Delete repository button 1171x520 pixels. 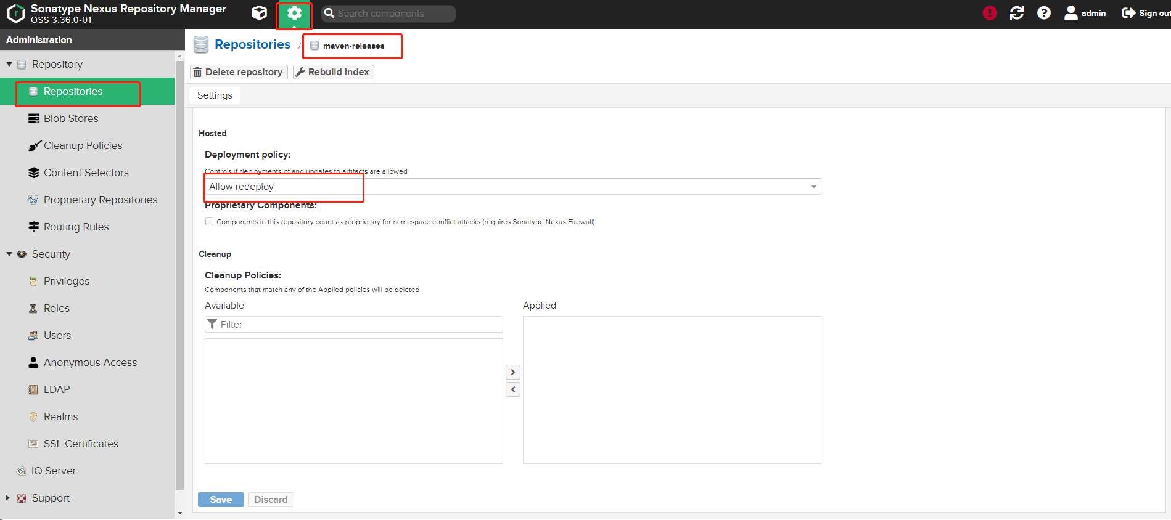[239, 72]
